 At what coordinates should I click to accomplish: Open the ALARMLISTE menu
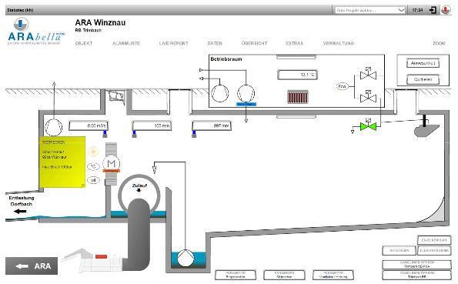[x=126, y=43]
